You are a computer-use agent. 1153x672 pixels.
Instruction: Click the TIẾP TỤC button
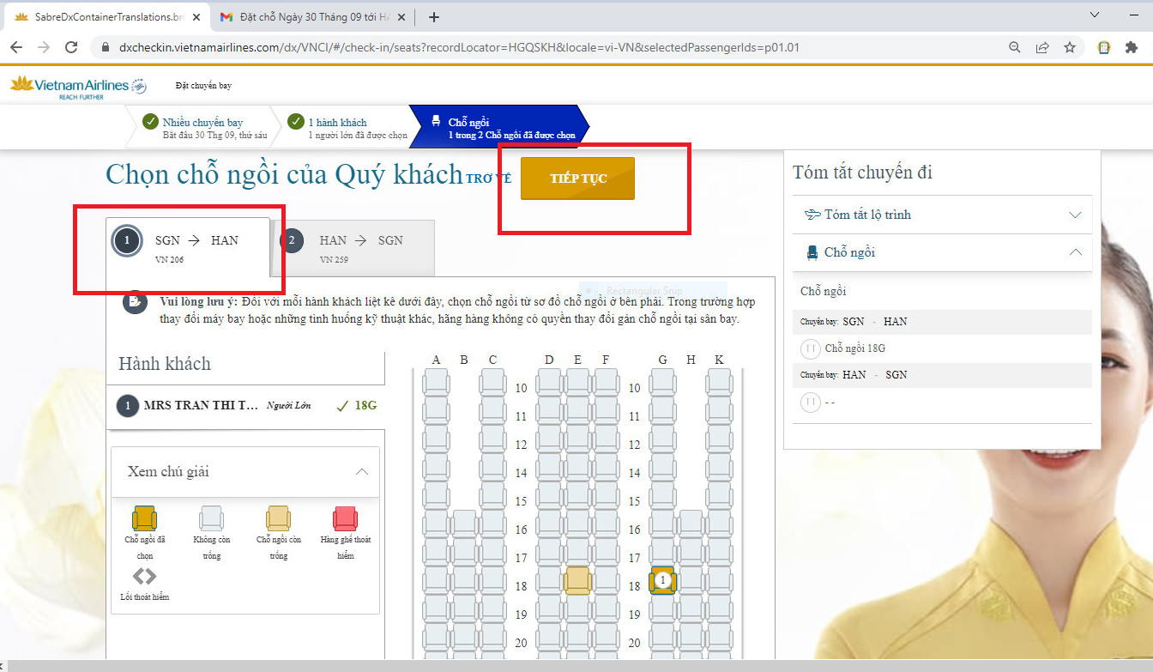point(577,179)
